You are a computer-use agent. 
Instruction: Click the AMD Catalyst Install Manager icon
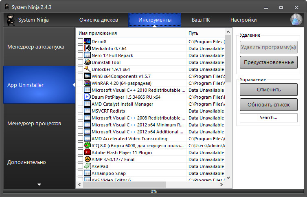tap(87, 104)
